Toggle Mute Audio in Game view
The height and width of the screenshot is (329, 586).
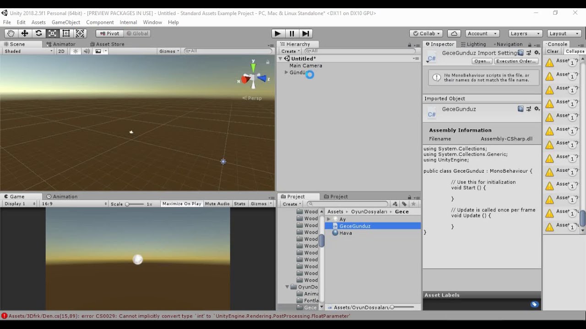[217, 204]
